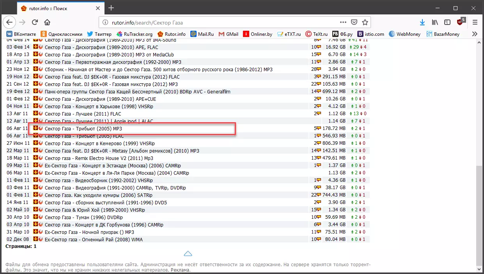Click the scroll-to-top arrow below results
The height and width of the screenshot is (274, 484).
(x=188, y=254)
